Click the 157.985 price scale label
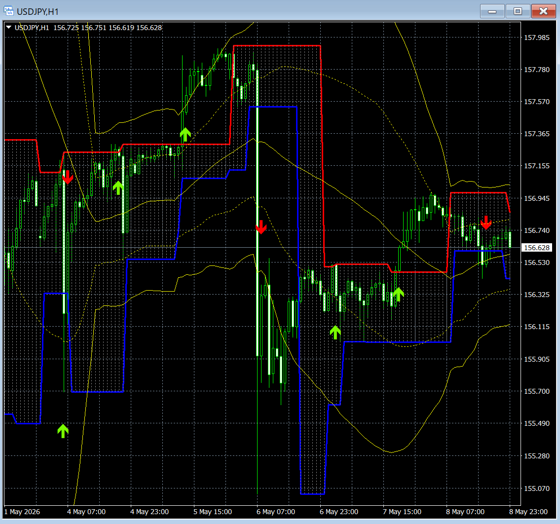The height and width of the screenshot is (524, 560). [x=536, y=37]
